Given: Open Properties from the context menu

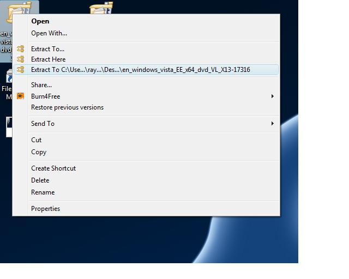Looking at the screenshot, I should pos(45,209).
